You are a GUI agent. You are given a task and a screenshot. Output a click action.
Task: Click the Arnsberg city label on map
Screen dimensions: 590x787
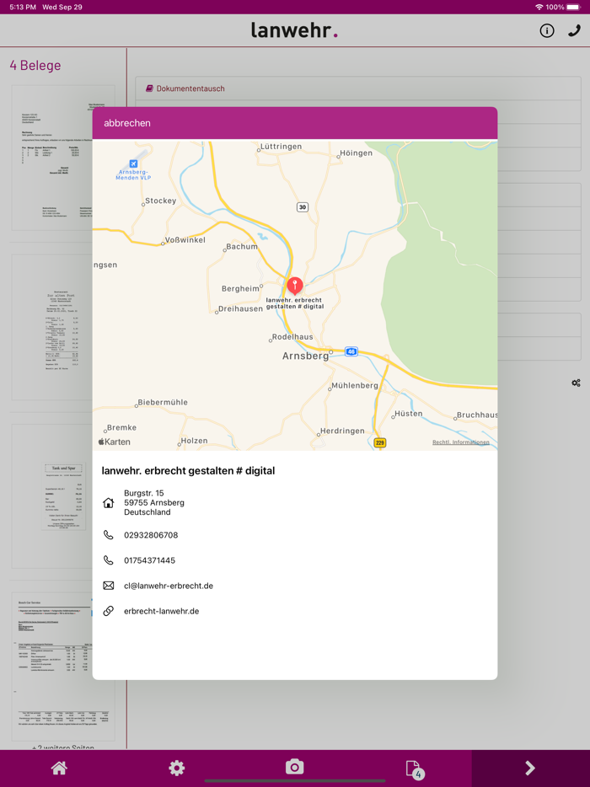click(305, 356)
